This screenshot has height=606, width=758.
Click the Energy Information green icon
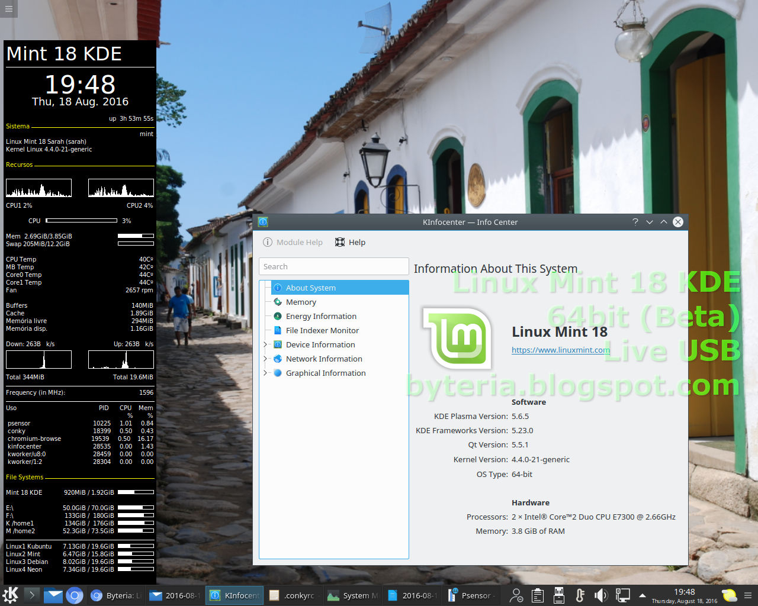point(278,316)
